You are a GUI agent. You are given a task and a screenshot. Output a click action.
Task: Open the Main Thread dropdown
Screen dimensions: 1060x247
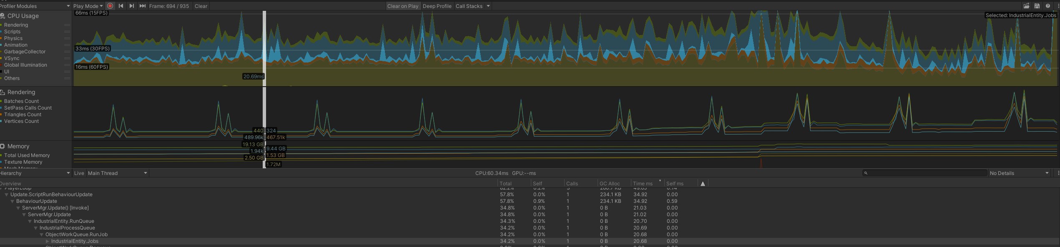(x=117, y=173)
